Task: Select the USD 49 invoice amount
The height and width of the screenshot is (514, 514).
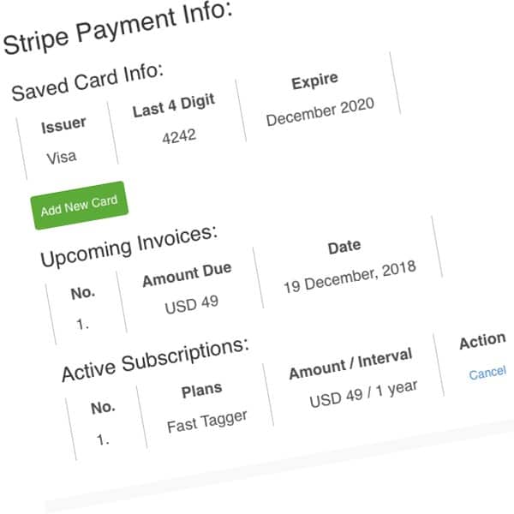Action: tap(191, 304)
